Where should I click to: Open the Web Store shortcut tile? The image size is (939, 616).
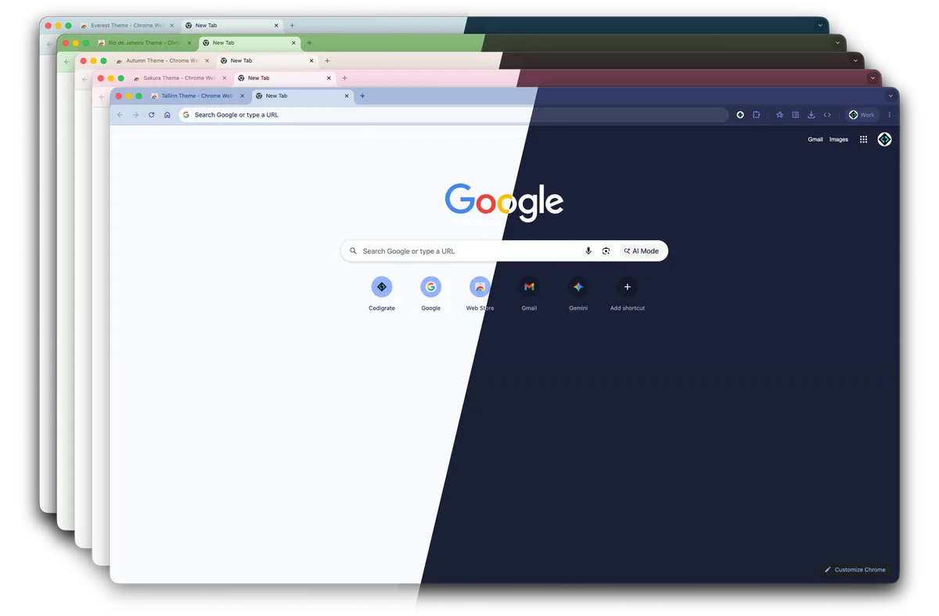point(480,287)
